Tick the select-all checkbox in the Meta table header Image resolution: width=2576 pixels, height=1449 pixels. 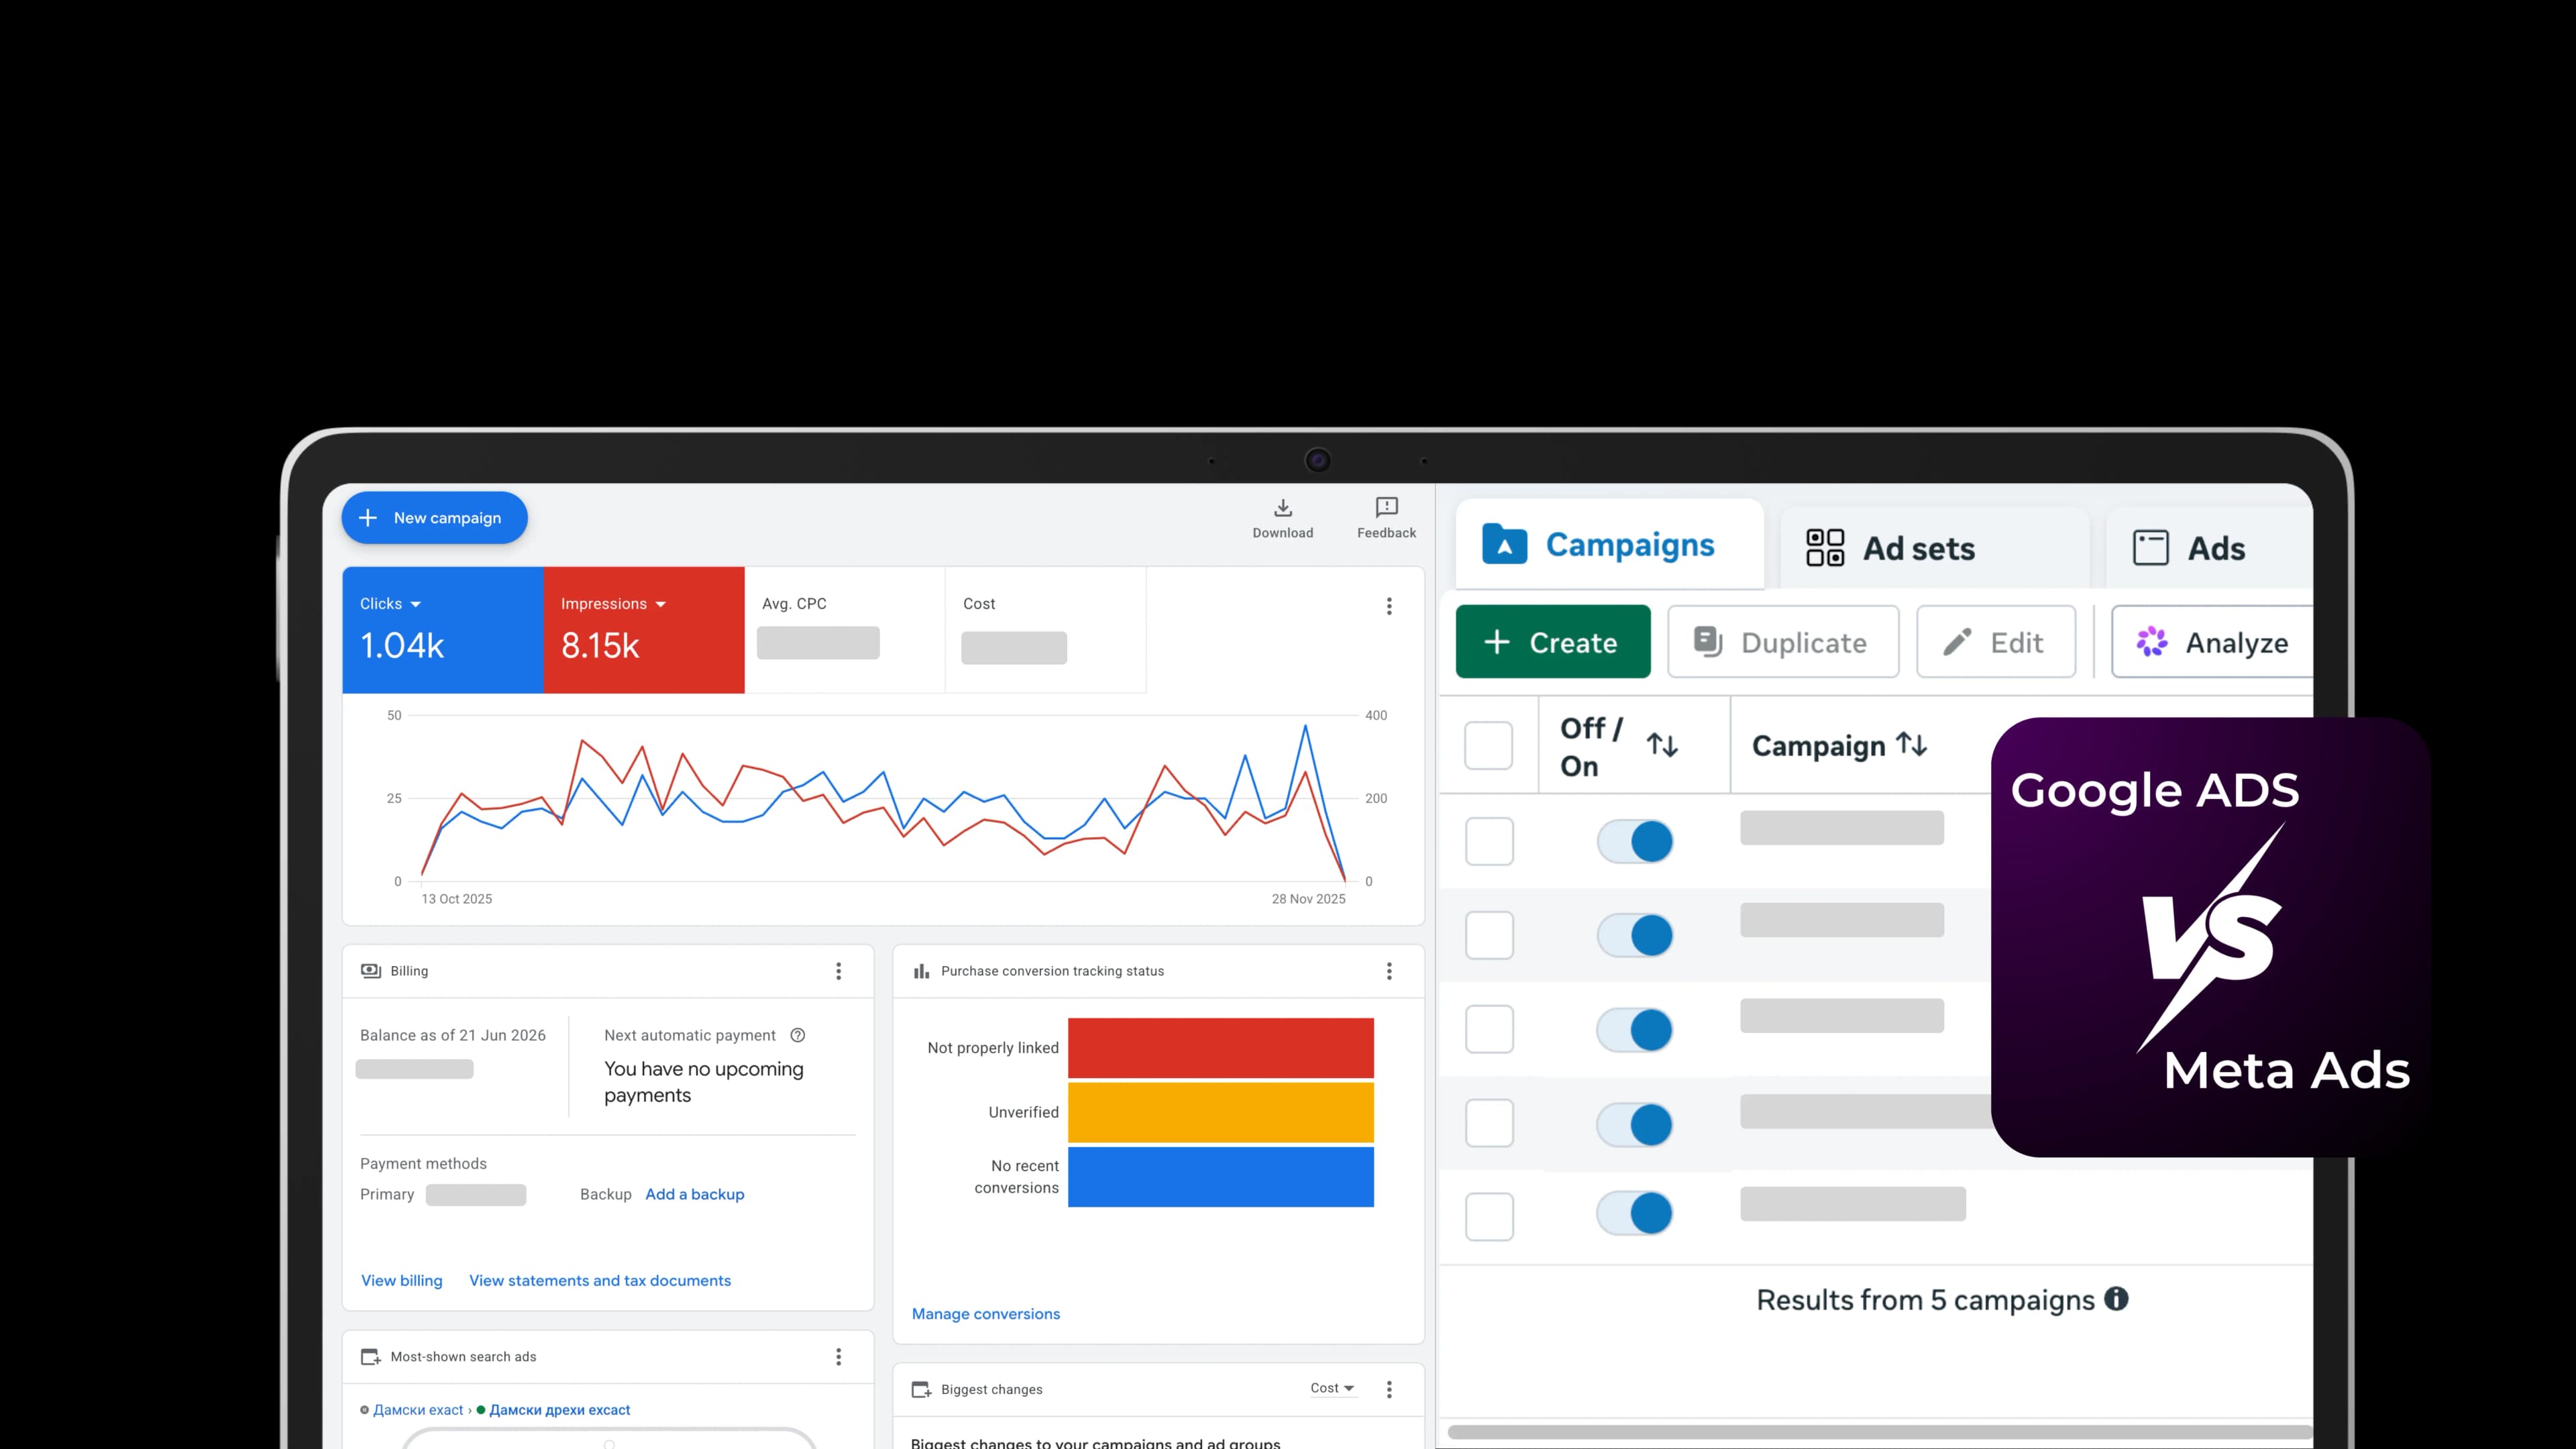tap(1488, 745)
